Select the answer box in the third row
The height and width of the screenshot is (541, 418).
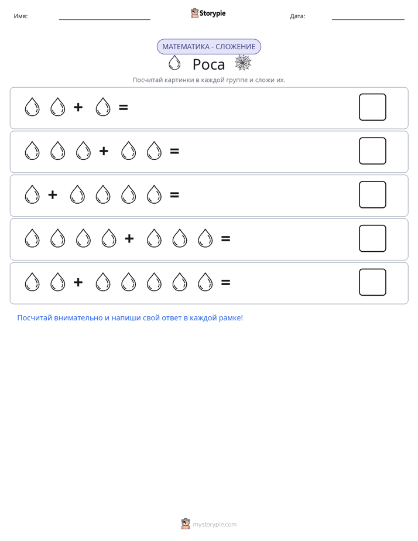(x=372, y=194)
